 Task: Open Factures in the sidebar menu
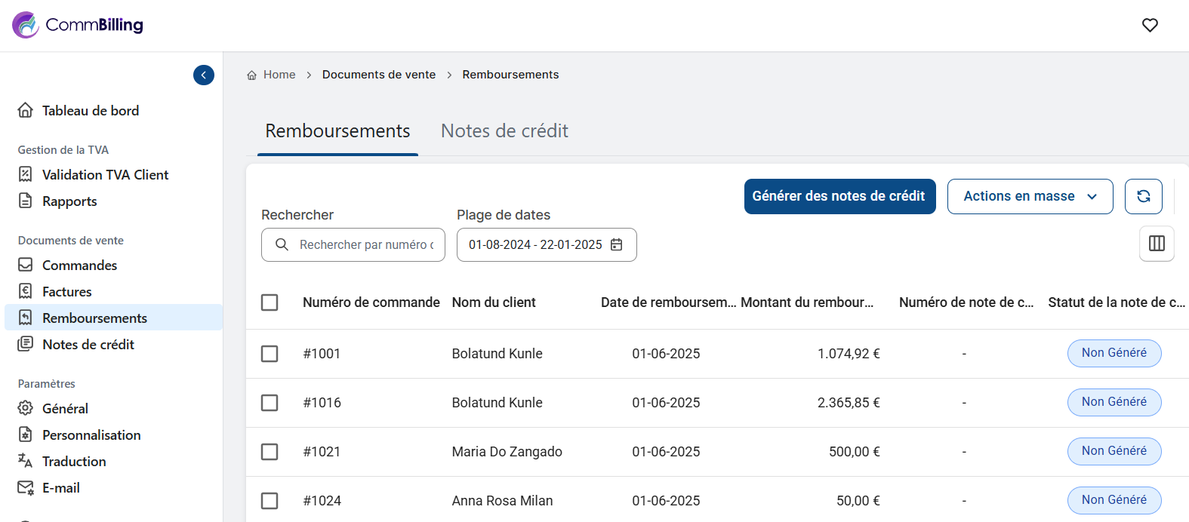click(66, 292)
